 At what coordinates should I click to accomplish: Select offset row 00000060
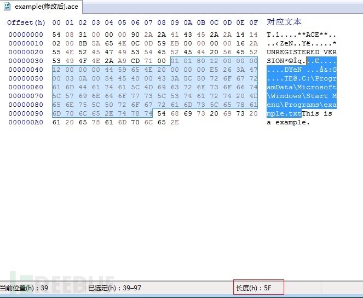[26, 87]
